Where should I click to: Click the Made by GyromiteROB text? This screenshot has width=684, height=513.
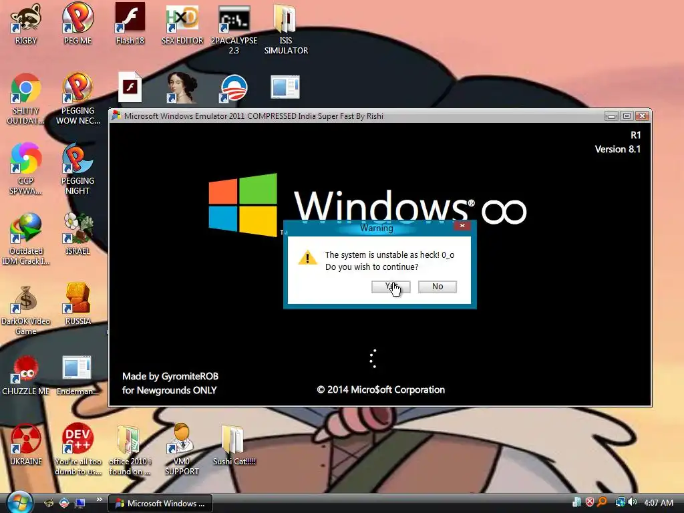click(170, 376)
